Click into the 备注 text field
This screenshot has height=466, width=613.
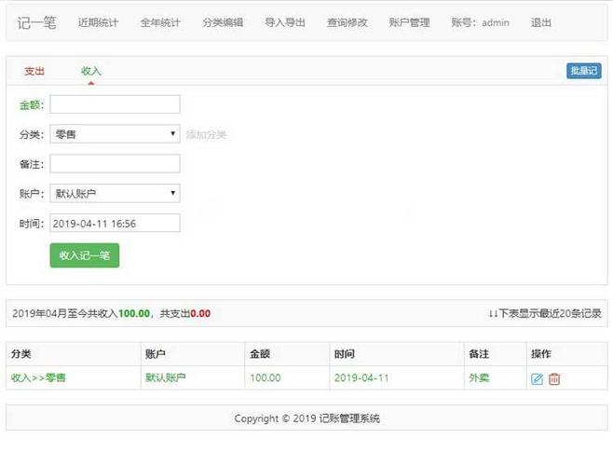(x=115, y=164)
